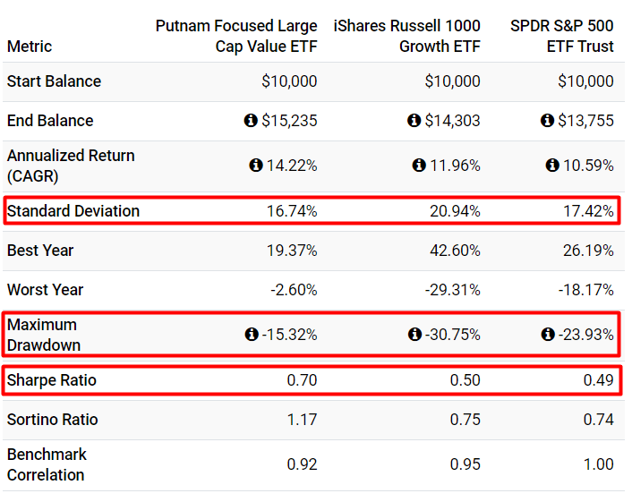
Task: Select the 0.92 benchmark correlation value
Action: (x=302, y=464)
